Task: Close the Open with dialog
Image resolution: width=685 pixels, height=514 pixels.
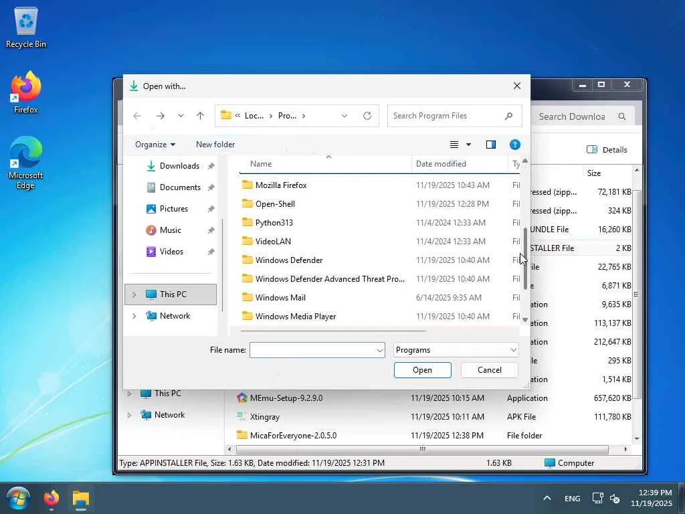Action: [x=517, y=86]
